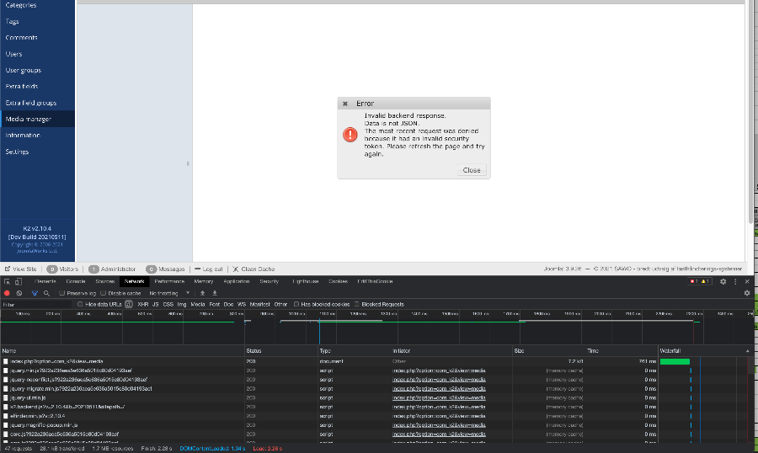Tick the Blocked Requests checkbox

[357, 304]
